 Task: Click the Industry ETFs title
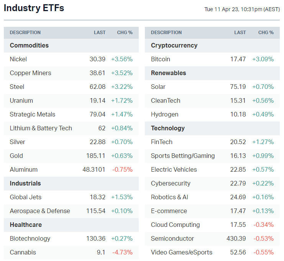coord(34,8)
